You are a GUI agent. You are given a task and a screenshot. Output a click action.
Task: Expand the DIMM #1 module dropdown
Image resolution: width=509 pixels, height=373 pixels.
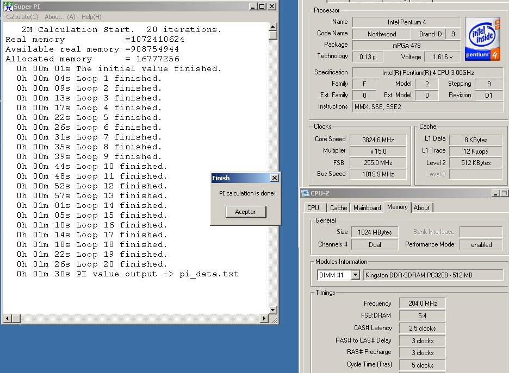356,275
